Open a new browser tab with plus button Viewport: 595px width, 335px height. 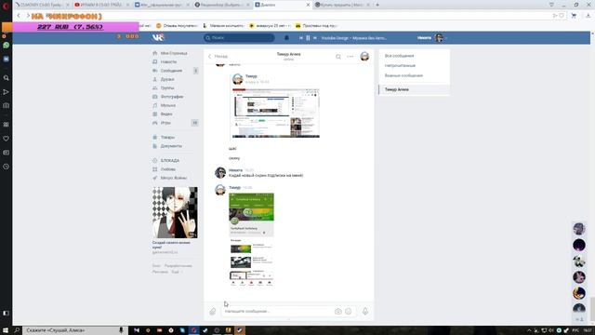[377, 5]
